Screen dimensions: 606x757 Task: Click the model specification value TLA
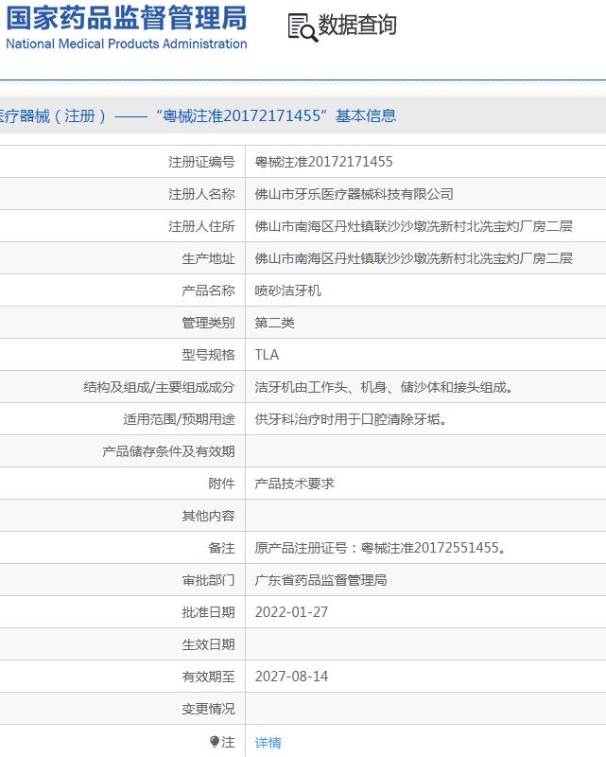268,355
